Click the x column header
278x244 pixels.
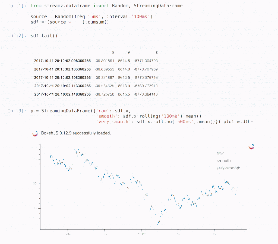pos(113,52)
